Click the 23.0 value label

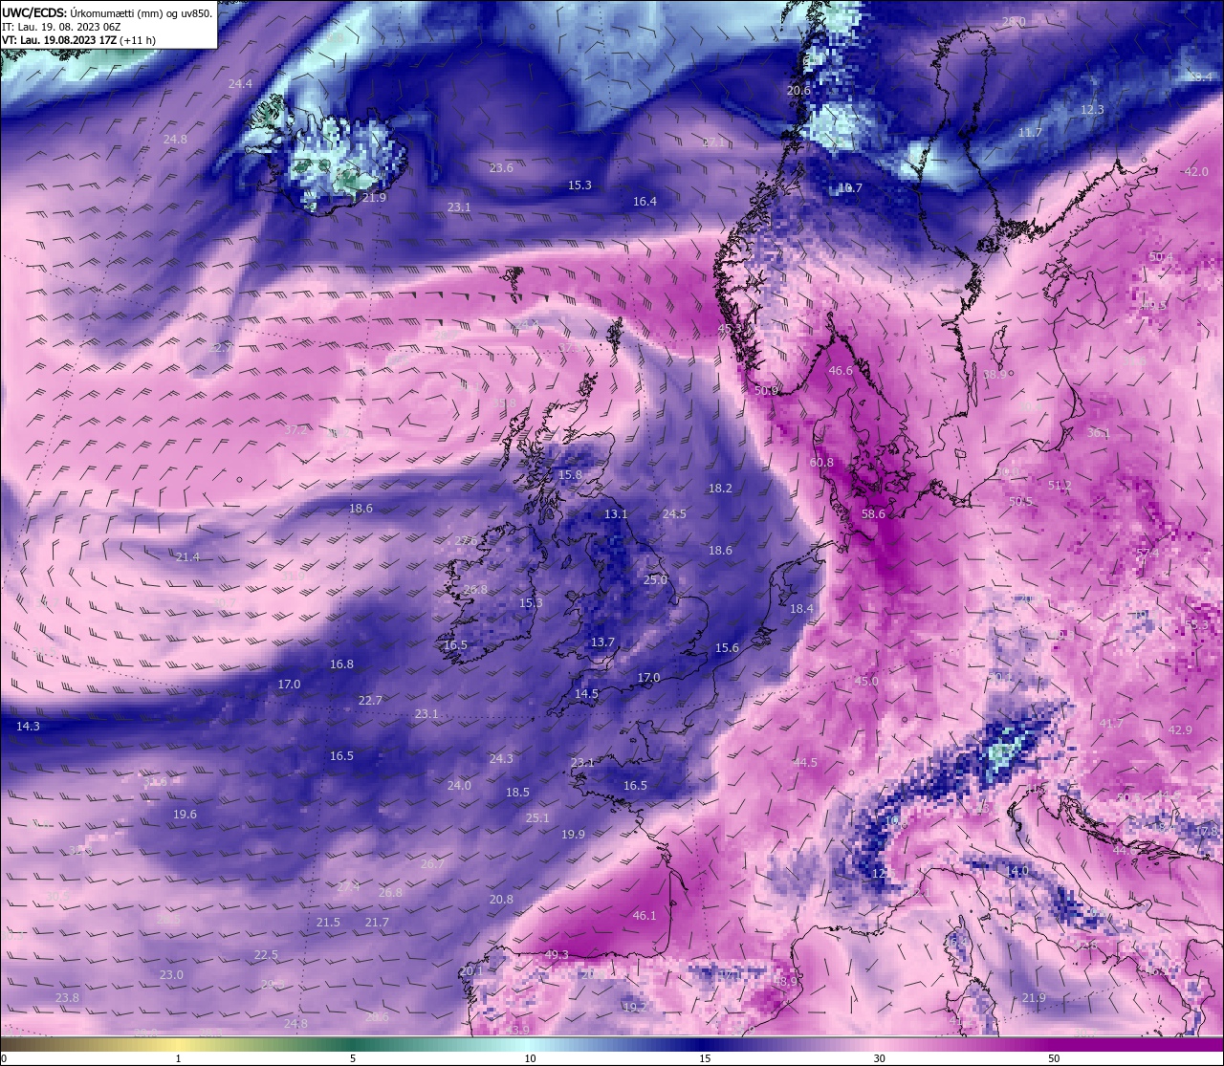[x=171, y=975]
